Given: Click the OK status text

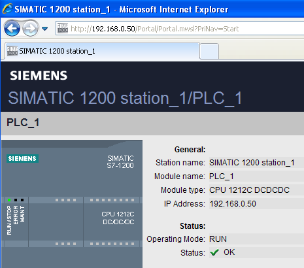Looking at the screenshot, I should coord(229,252).
